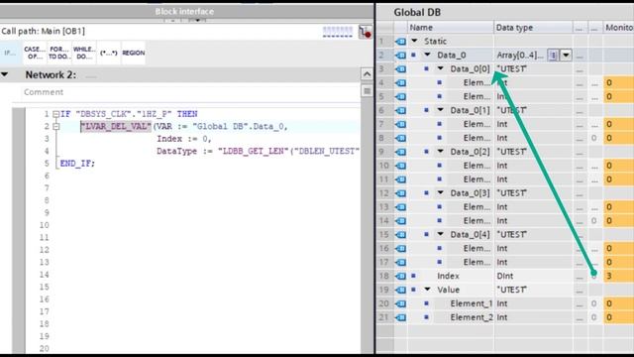Select Element_2 in row 21
Screen dimensions: 634x357
click(x=472, y=317)
